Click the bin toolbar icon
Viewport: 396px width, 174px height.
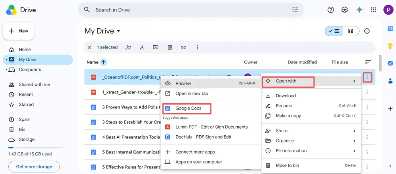170,47
